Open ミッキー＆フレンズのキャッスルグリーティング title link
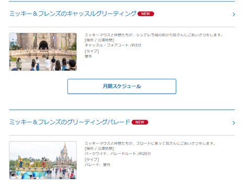The width and height of the screenshot is (251, 192). click(x=73, y=14)
